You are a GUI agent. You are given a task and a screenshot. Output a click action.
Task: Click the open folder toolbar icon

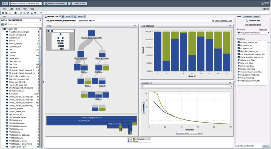click(x=6, y=13)
